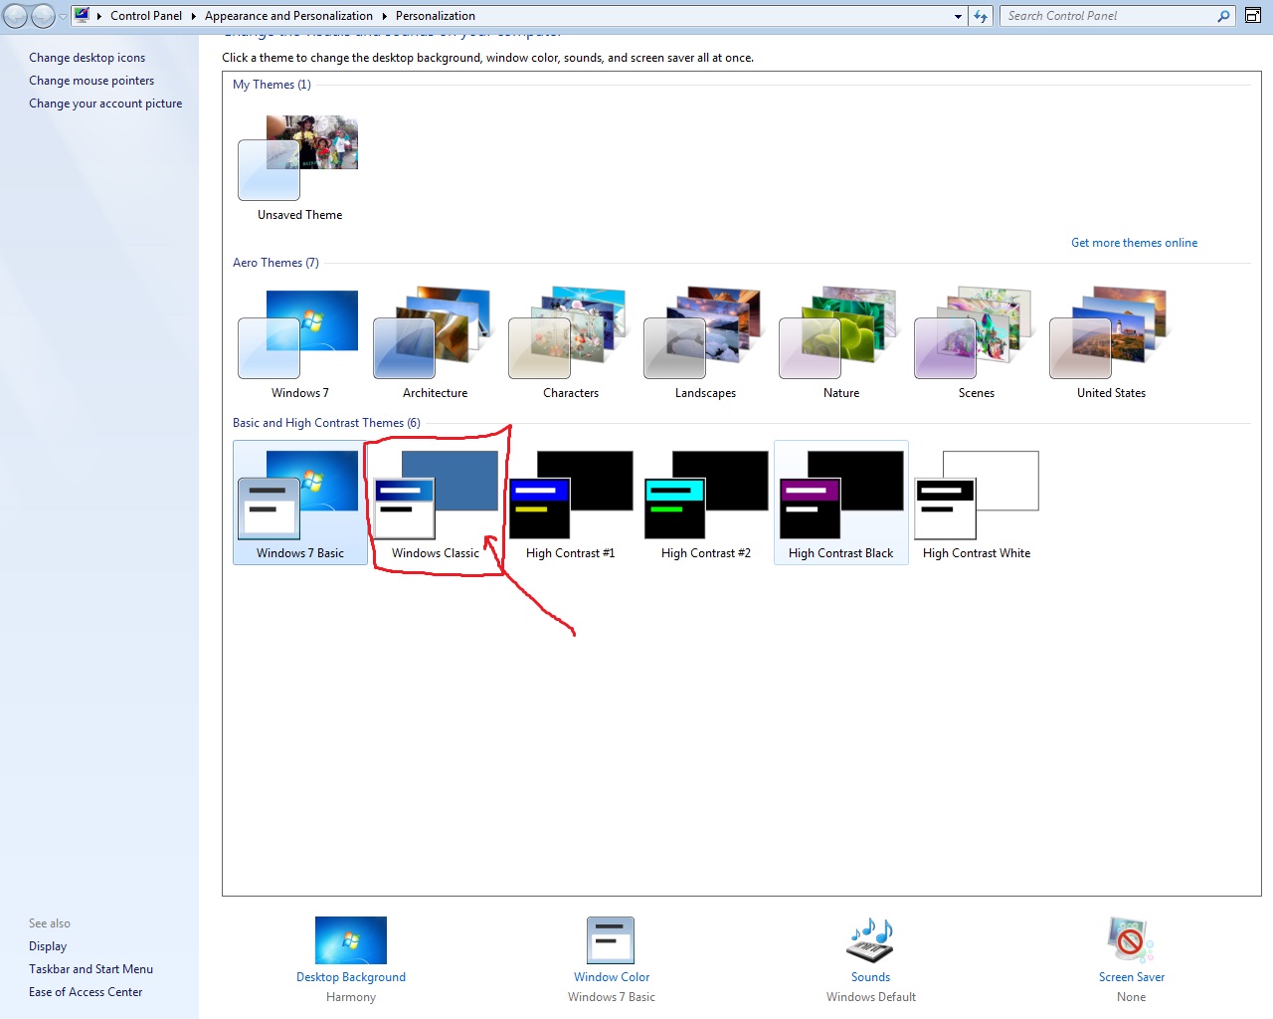
Task: Open Desktop Background settings via Harmony icon
Action: pyautogui.click(x=350, y=940)
